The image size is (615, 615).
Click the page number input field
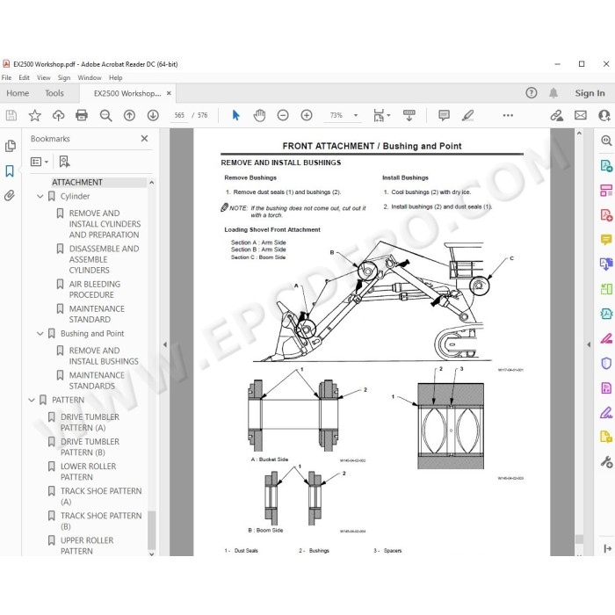(179, 115)
